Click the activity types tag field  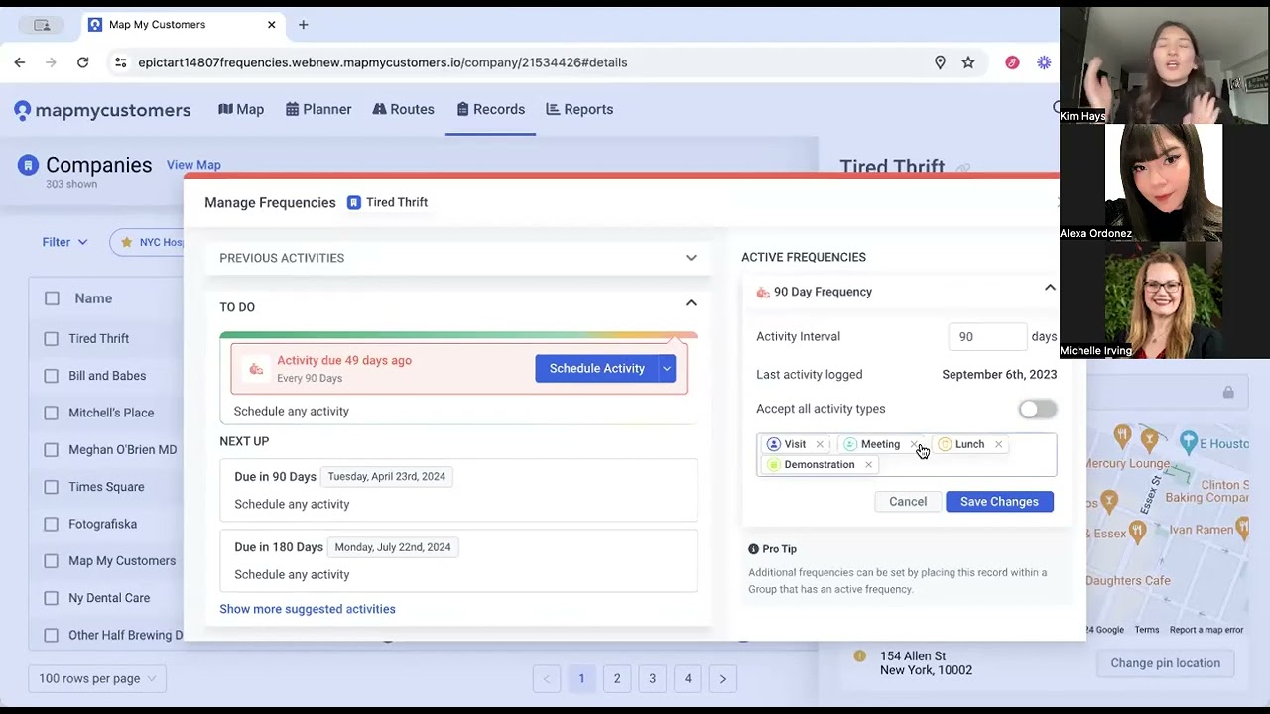906,454
